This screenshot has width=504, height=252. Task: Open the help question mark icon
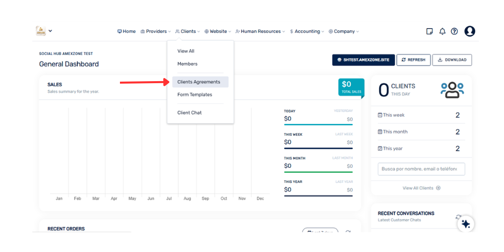tap(454, 31)
